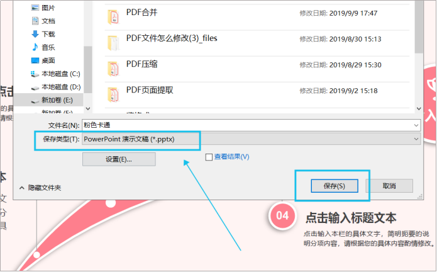Click date 2019/8/29 15:30

355,65
